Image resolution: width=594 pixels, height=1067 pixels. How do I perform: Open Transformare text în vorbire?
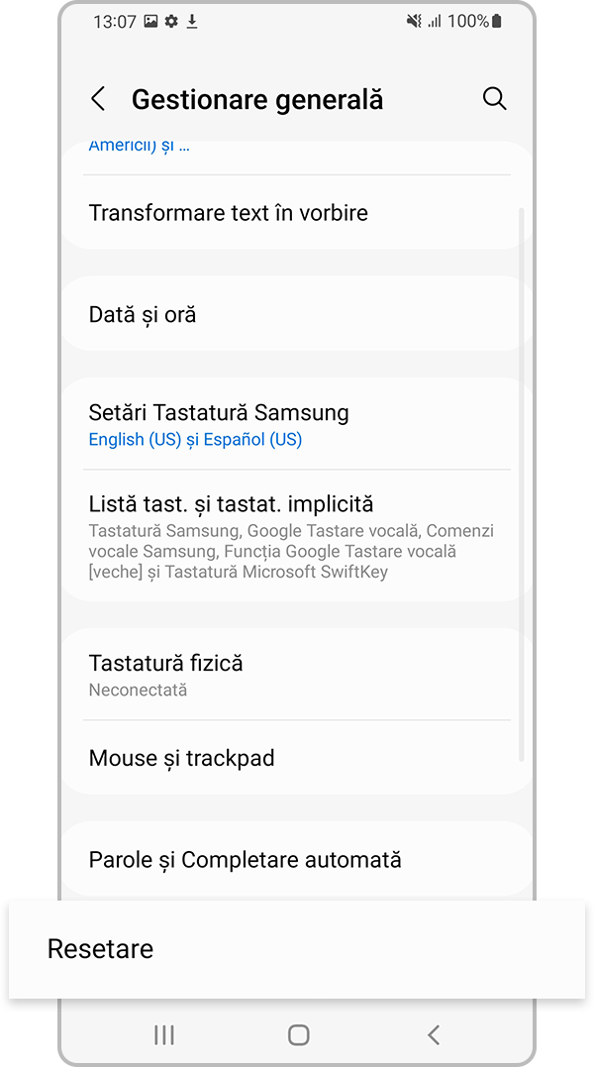pyautogui.click(x=228, y=213)
